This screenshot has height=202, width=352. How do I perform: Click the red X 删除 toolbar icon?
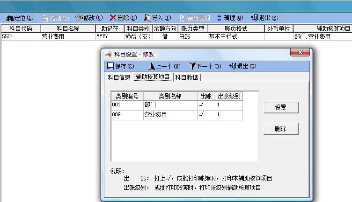pos(113,18)
